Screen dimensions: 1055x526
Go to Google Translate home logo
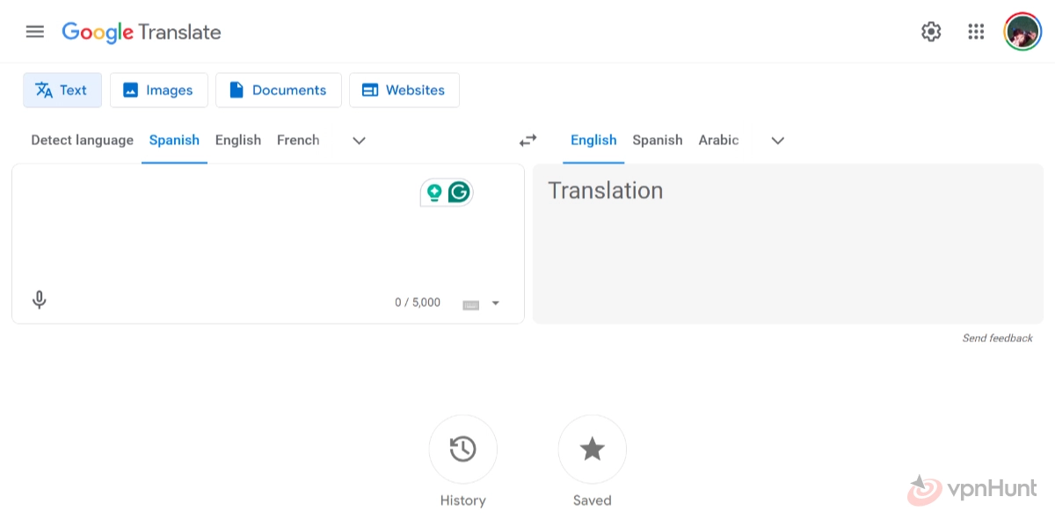(x=142, y=33)
